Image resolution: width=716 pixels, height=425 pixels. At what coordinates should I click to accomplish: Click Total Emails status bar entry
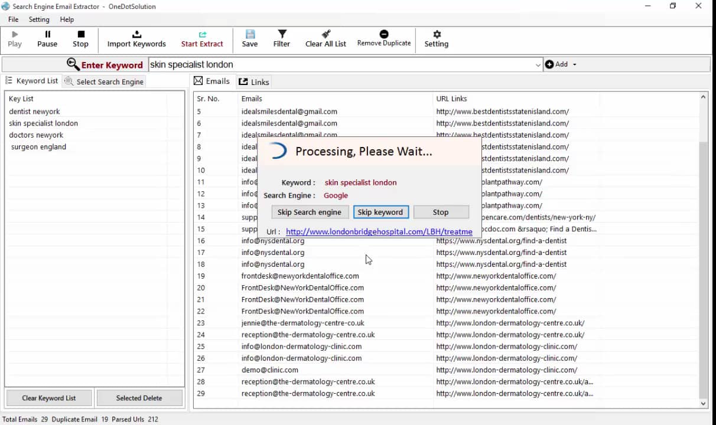pyautogui.click(x=25, y=419)
